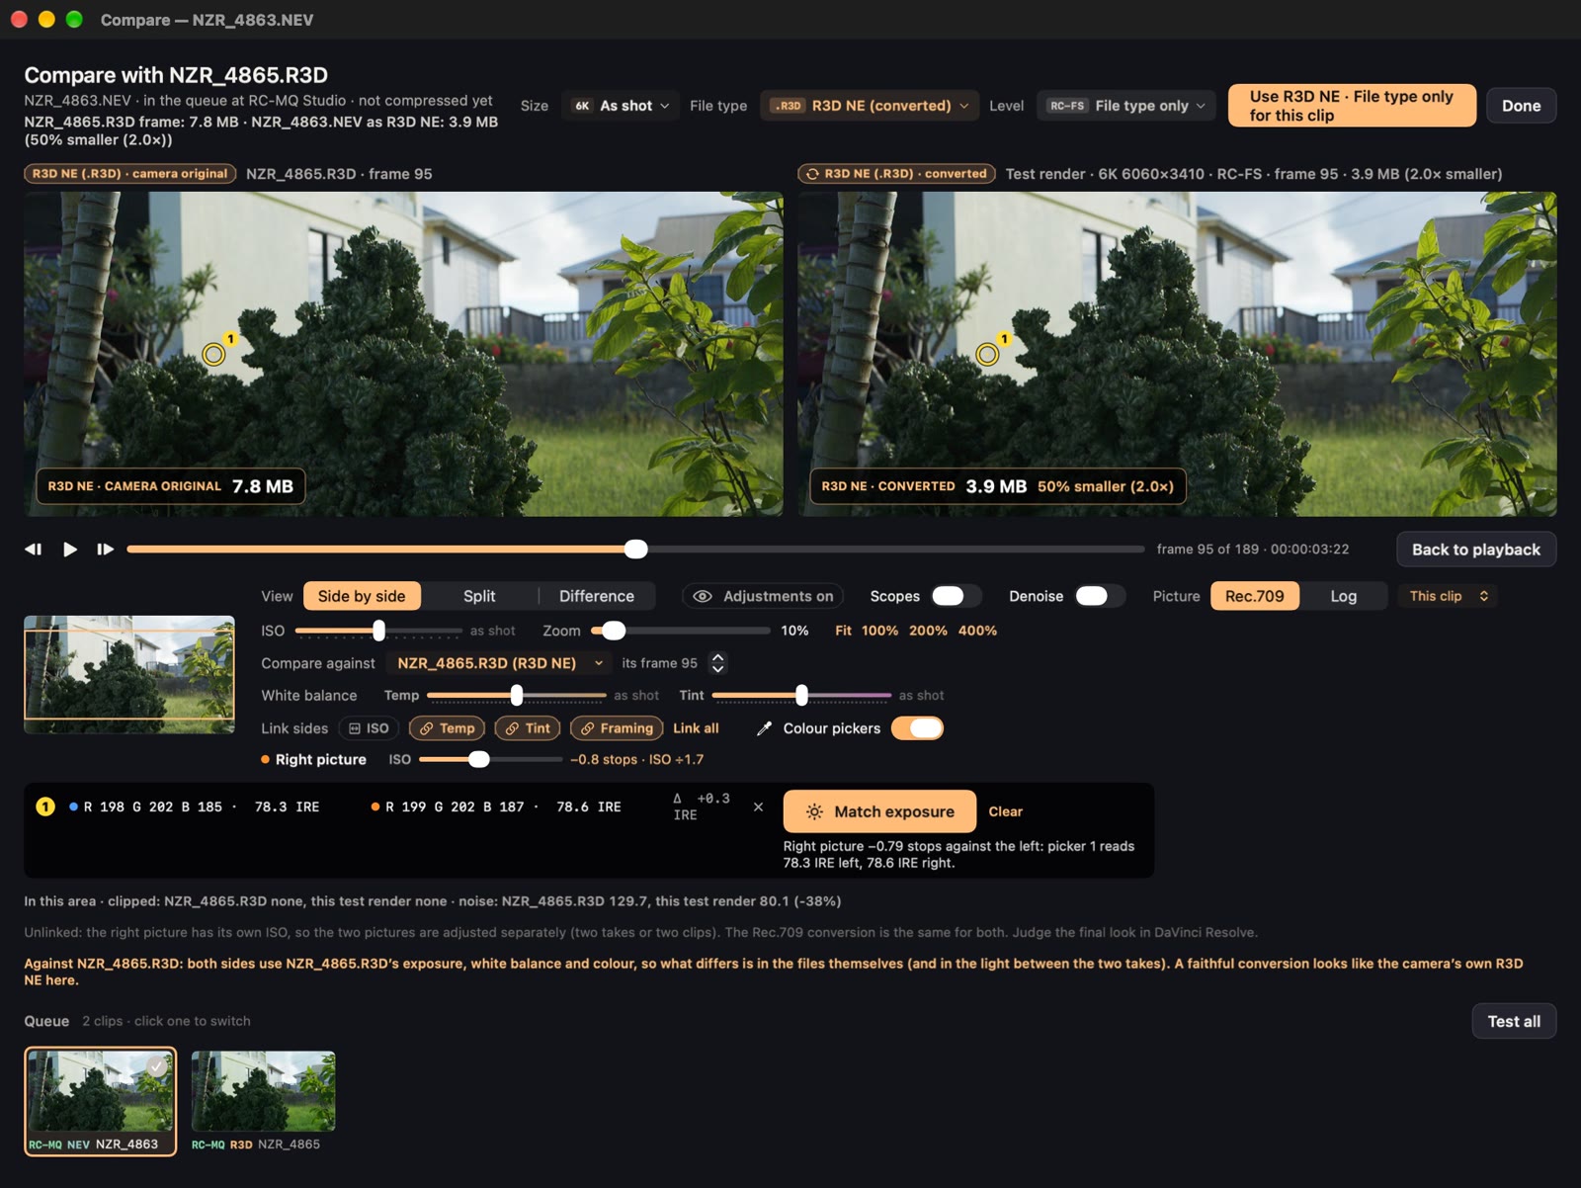Go Back to playback
This screenshot has height=1188, width=1581.
(1476, 550)
